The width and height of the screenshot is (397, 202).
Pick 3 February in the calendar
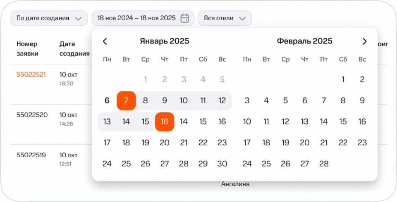click(247, 101)
